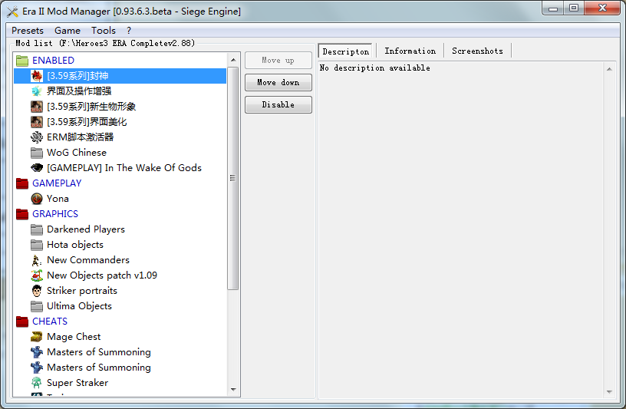Viewport: 626px width, 409px height.
Task: Click the Striker portraits face icon
Action: [37, 291]
